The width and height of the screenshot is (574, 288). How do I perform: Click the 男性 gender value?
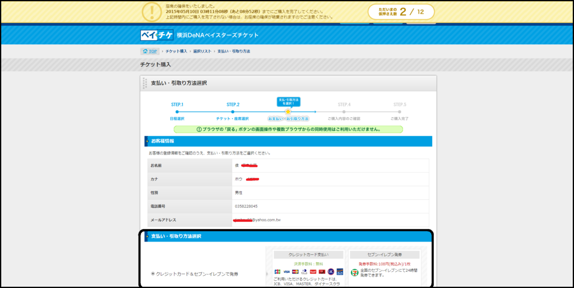(x=239, y=193)
